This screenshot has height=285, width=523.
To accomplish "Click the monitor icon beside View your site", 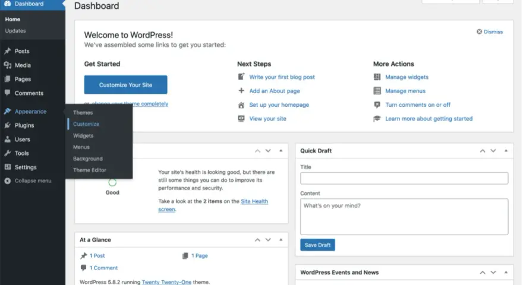I will pyautogui.click(x=241, y=119).
